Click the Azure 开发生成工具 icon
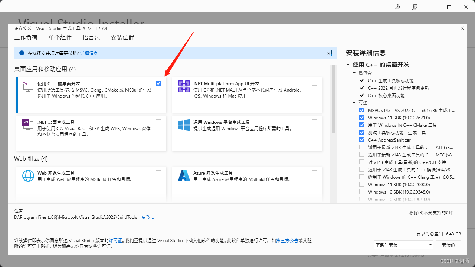The height and width of the screenshot is (267, 475). [x=184, y=176]
